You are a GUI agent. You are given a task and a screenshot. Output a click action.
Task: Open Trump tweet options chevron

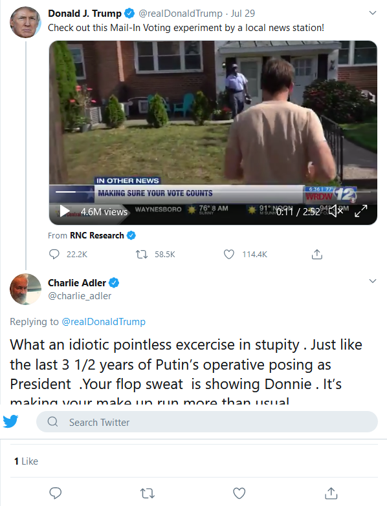(x=373, y=13)
